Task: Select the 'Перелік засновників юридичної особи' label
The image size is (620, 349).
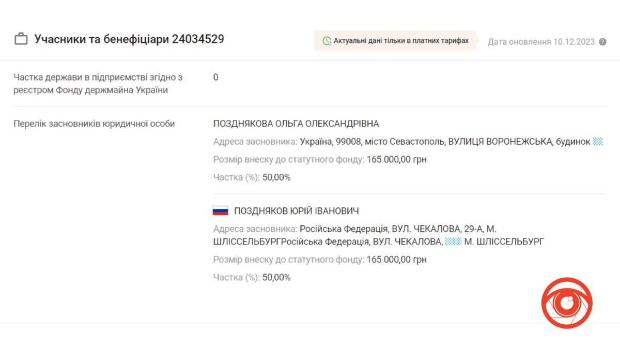Action: pos(94,124)
